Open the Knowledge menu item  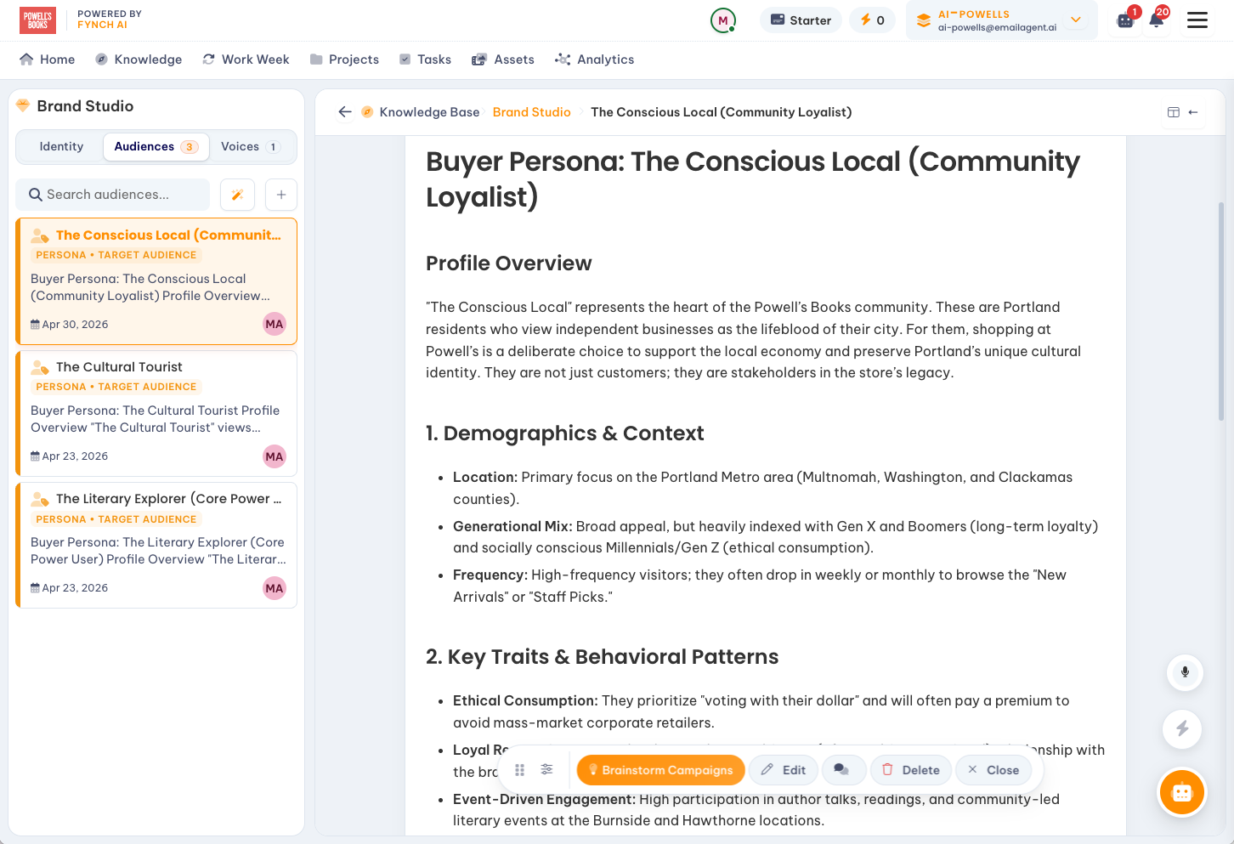139,59
